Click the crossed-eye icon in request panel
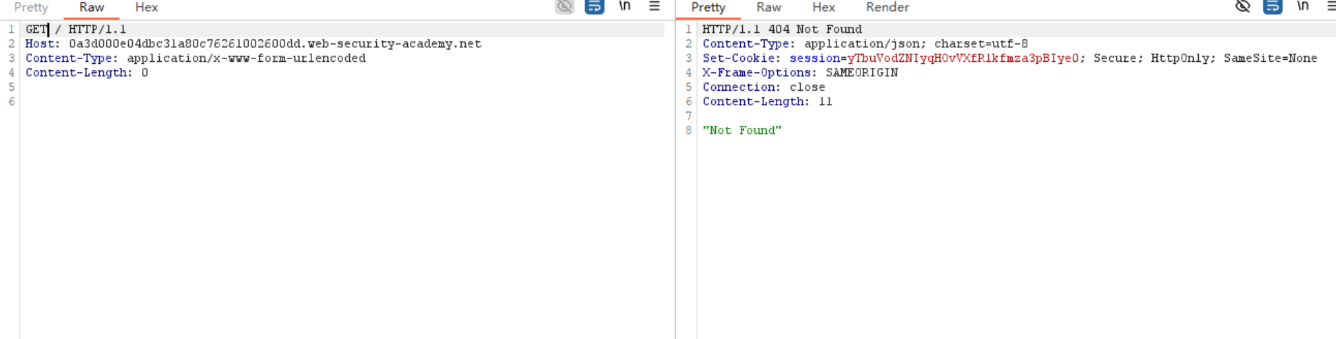This screenshot has width=1336, height=339. point(564,7)
